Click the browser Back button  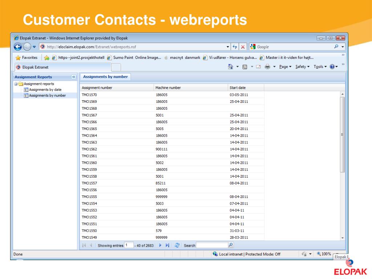(x=18, y=47)
